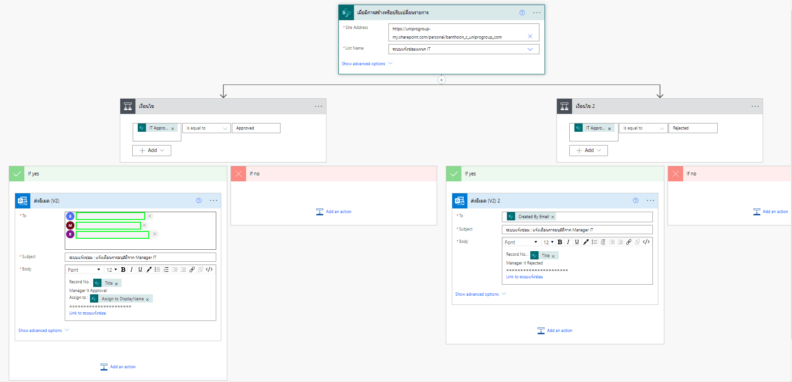The width and height of the screenshot is (792, 382).
Task: Expand trigger's Show advanced options
Action: (367, 64)
